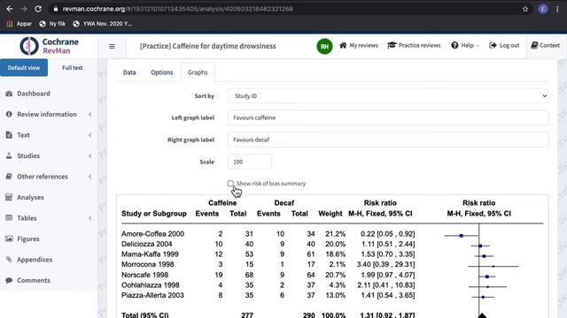Expand the Review information chevron
Screen dimensions: 567x318
[89, 114]
